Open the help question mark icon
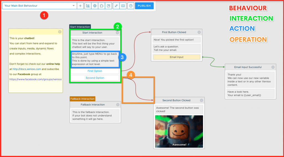 [x=131, y=6]
